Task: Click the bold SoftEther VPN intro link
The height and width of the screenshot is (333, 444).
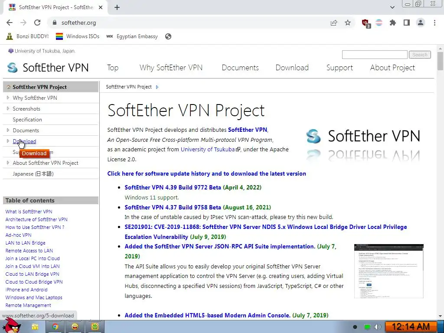Action: 248,130
